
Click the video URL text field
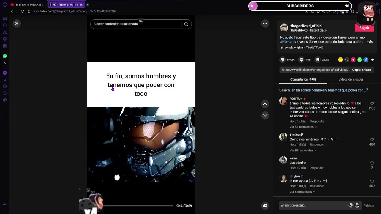coord(315,70)
